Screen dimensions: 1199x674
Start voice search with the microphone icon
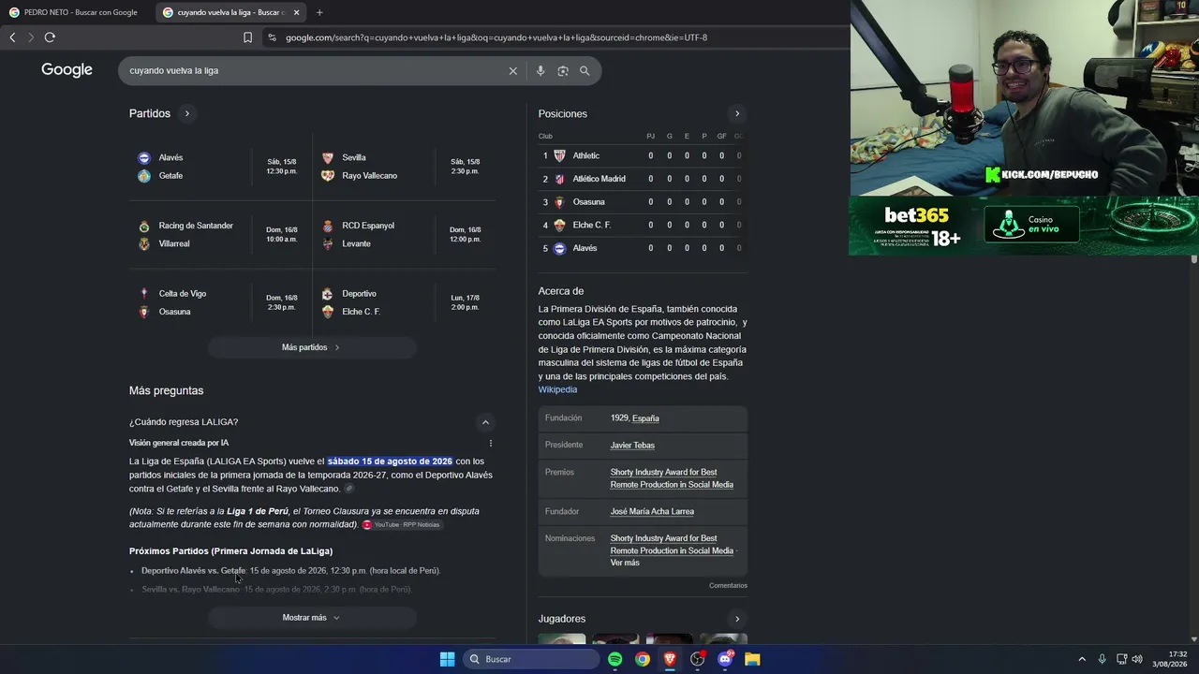[540, 71]
